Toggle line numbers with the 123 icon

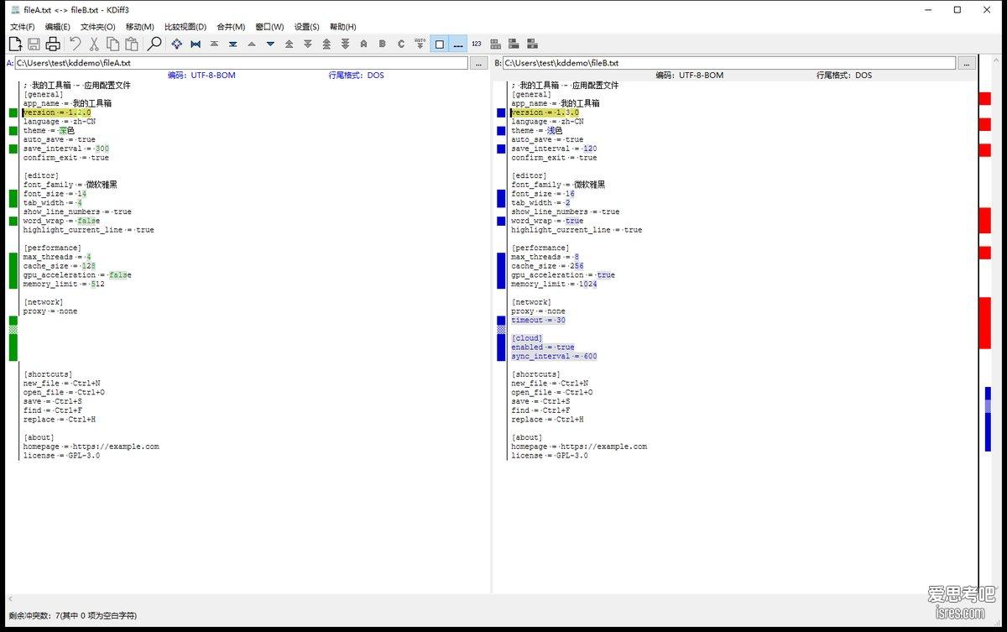pos(477,44)
